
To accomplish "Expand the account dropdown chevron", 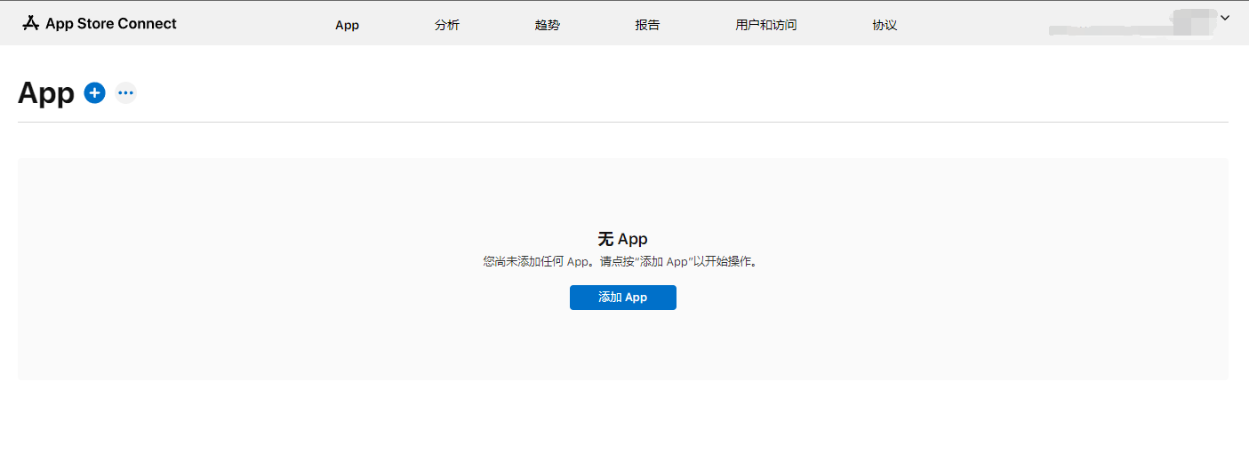I will [x=1224, y=18].
